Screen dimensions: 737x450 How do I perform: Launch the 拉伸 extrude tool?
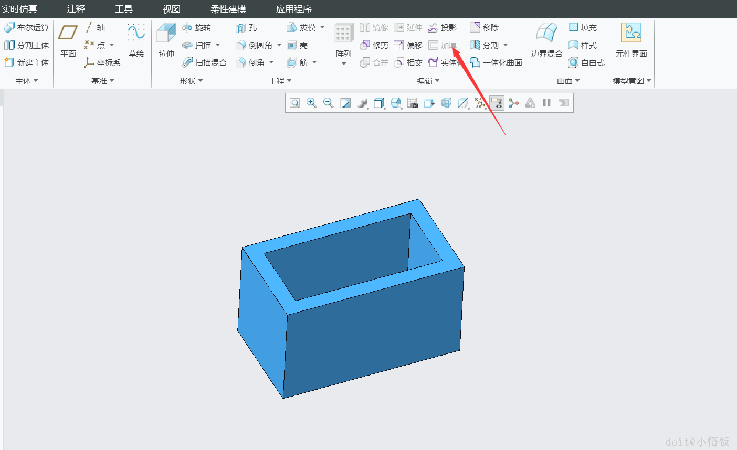tap(166, 40)
